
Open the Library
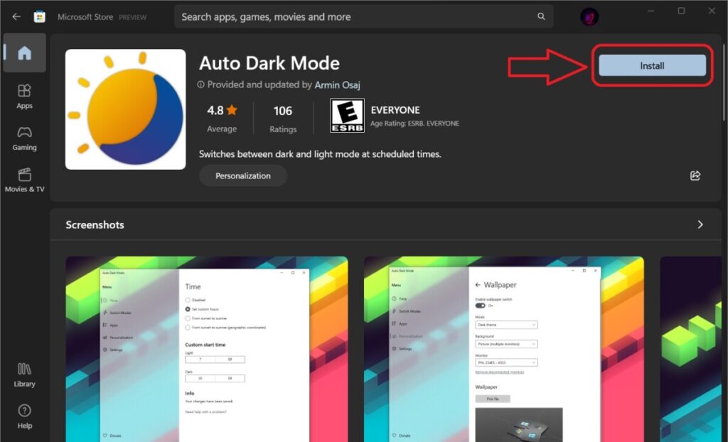(25, 375)
